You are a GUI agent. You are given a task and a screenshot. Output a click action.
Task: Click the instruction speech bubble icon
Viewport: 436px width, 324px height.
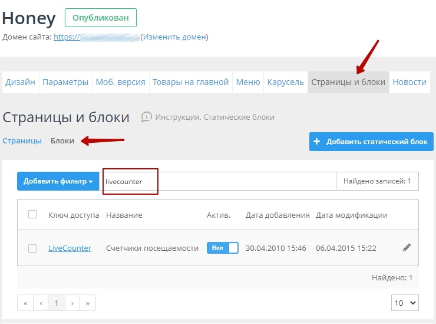[147, 117]
